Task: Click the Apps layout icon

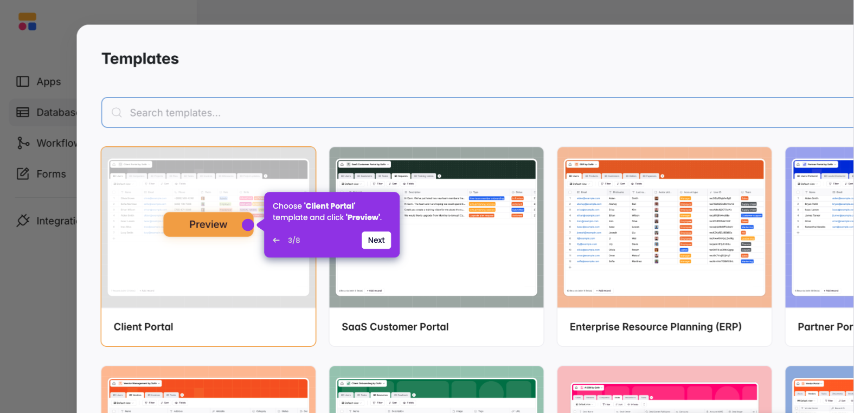Action: tap(23, 81)
